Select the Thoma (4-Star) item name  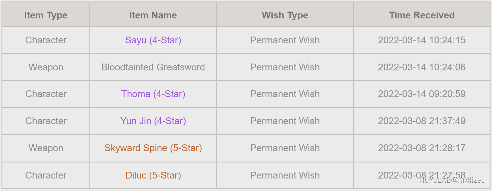coord(153,94)
